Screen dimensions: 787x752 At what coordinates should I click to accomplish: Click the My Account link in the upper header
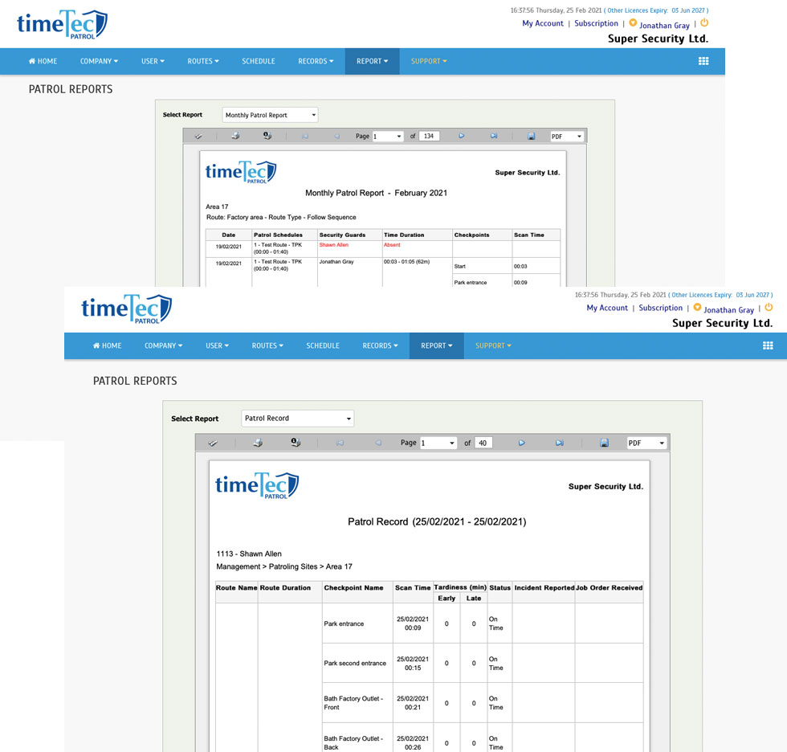[543, 23]
